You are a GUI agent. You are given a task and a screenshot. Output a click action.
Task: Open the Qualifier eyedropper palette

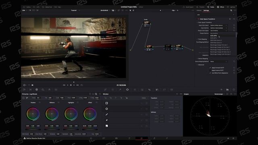(x=120, y=89)
